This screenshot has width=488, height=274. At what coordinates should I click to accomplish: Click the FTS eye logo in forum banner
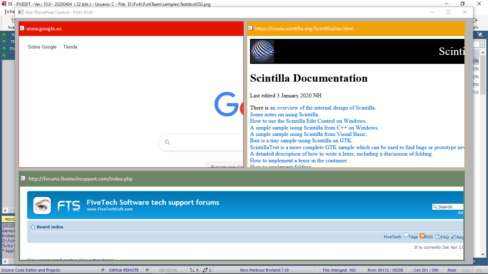click(42, 205)
